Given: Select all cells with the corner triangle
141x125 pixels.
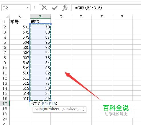Looking at the screenshot, I should pyautogui.click(x=7, y=17).
